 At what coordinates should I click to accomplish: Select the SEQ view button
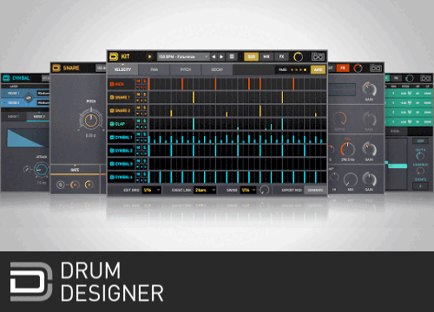252,56
